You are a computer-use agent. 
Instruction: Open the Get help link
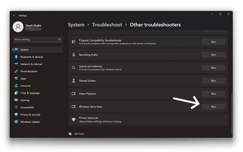coord(79,134)
